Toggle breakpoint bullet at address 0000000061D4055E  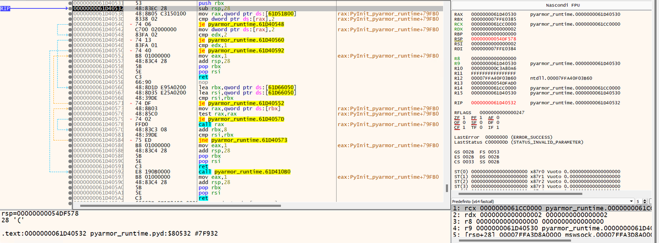pos(70,82)
